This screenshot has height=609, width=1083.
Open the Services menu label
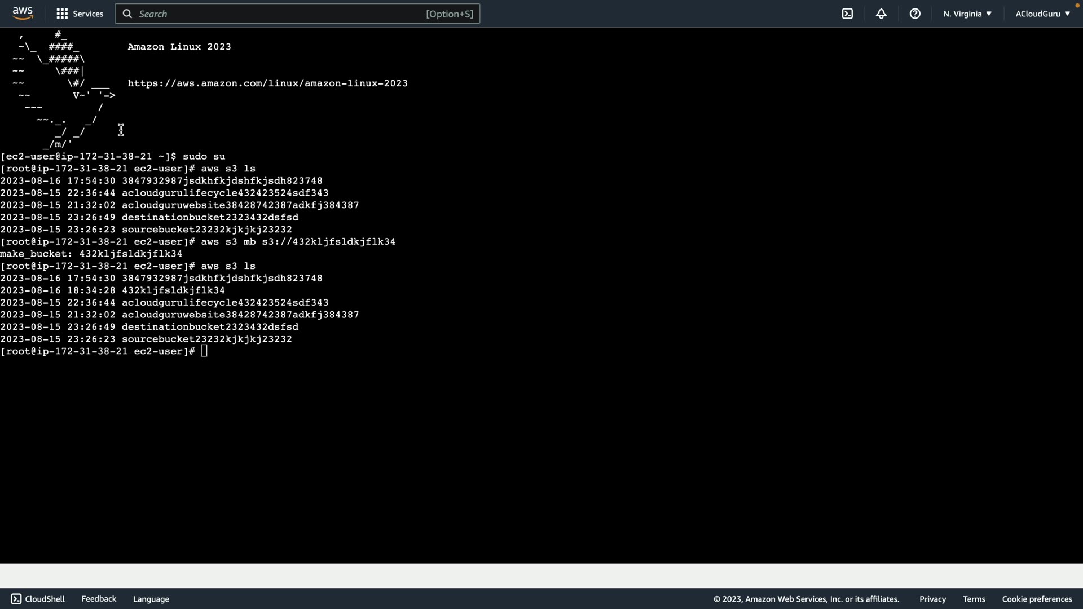tap(88, 14)
